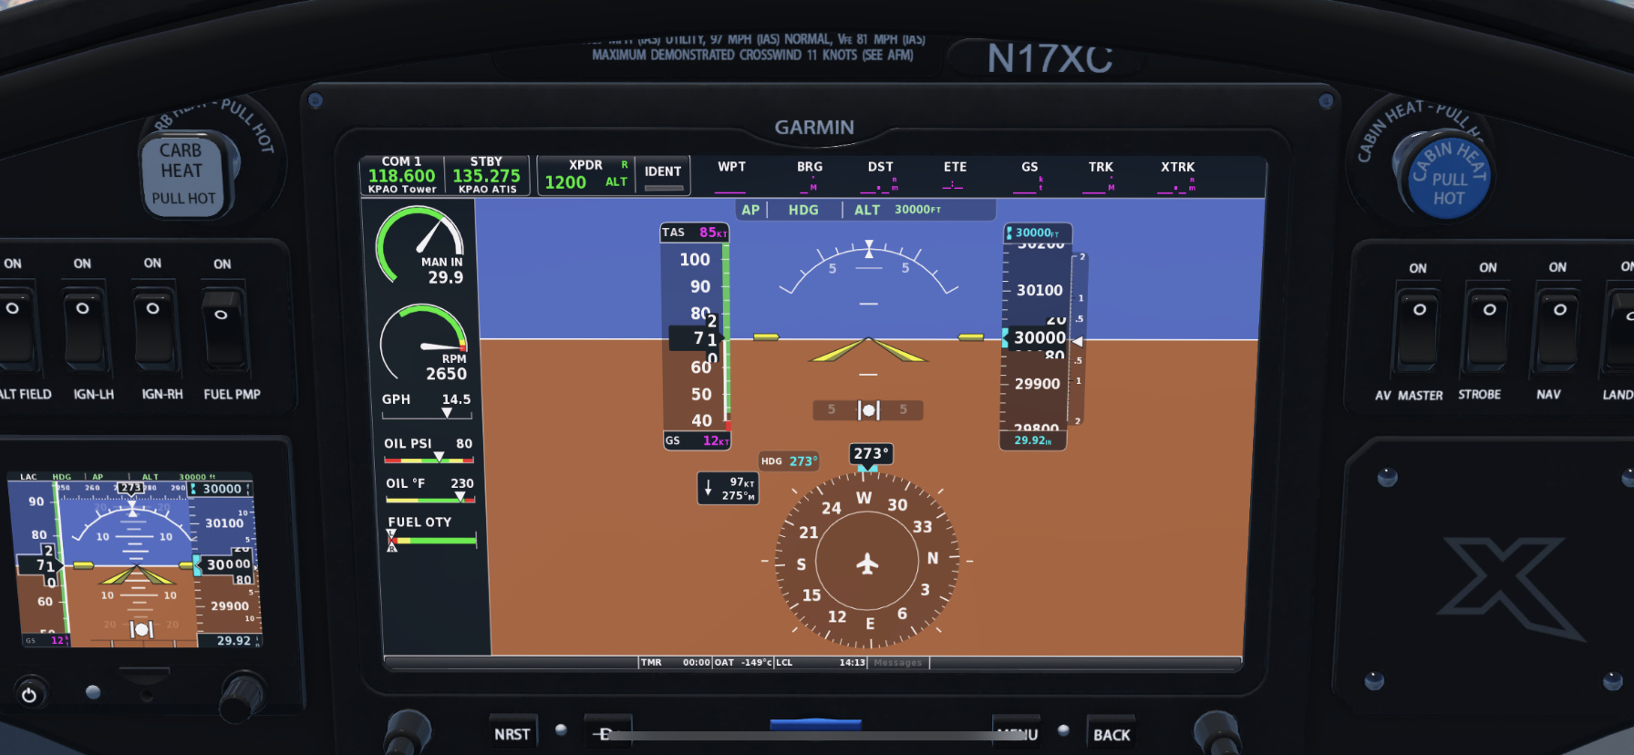The height and width of the screenshot is (755, 1634).
Task: Click the standby instrument rotary knob
Action: [x=242, y=697]
